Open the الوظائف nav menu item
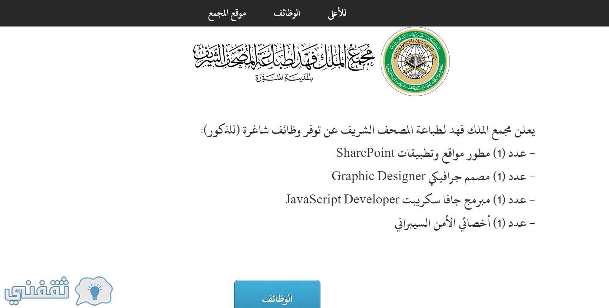 click(x=287, y=13)
